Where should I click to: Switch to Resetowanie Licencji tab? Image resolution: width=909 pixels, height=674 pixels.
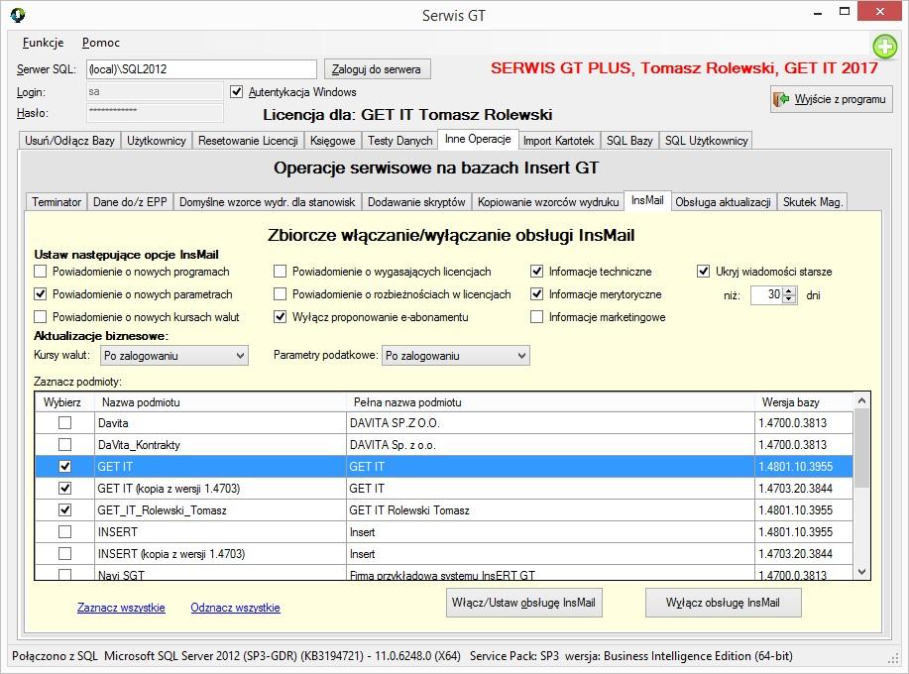pos(248,140)
